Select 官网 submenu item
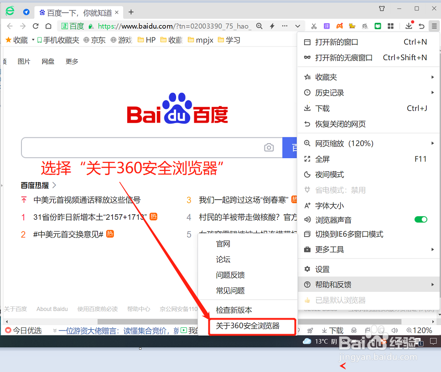The height and width of the screenshot is (372, 441). coord(248,244)
